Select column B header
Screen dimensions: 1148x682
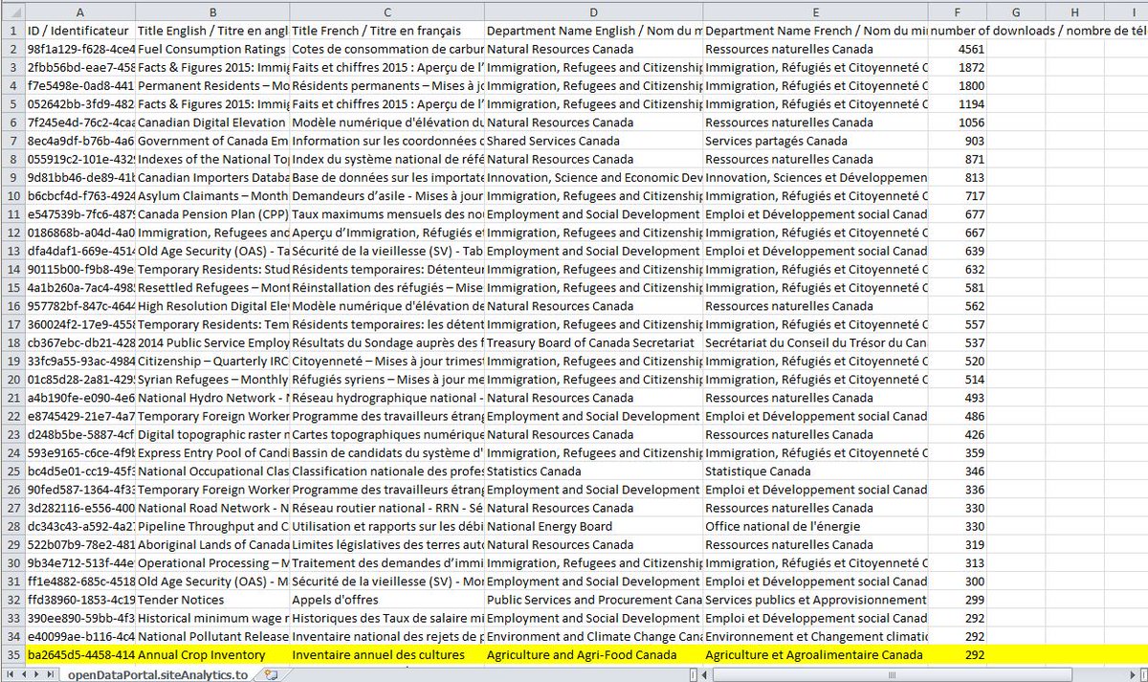[212, 10]
